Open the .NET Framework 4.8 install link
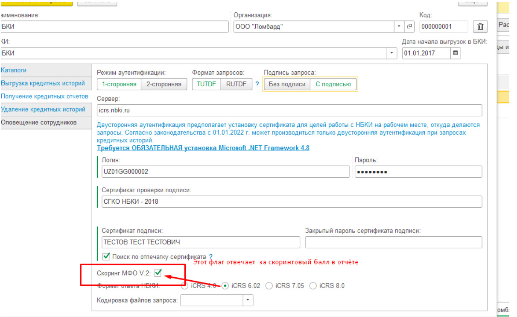The image size is (517, 317). point(203,148)
